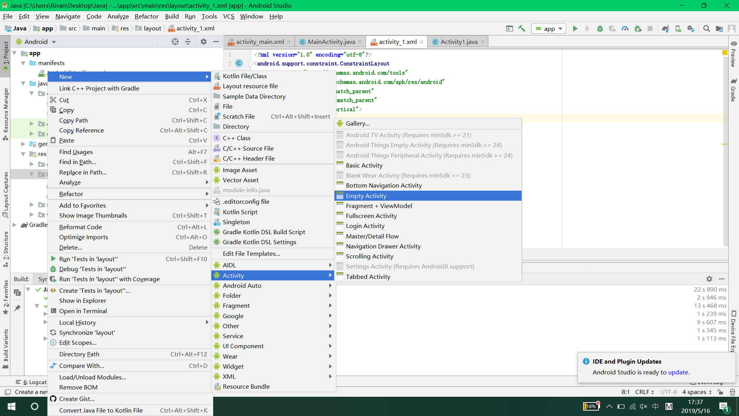This screenshot has height=416, width=739.
Task: Open the Gradle side panel
Action: tap(734, 90)
